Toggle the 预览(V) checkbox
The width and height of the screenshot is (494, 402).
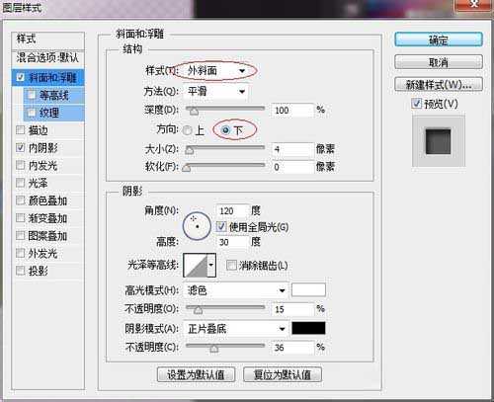[416, 104]
